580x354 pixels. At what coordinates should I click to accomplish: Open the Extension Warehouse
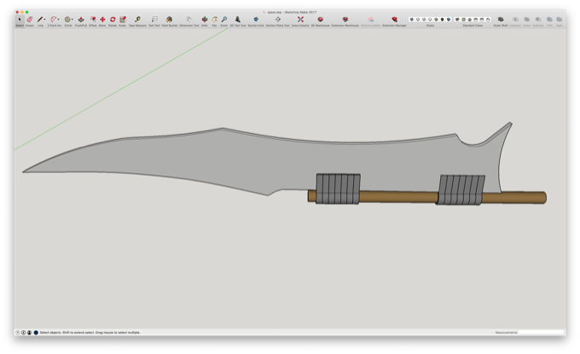(345, 20)
